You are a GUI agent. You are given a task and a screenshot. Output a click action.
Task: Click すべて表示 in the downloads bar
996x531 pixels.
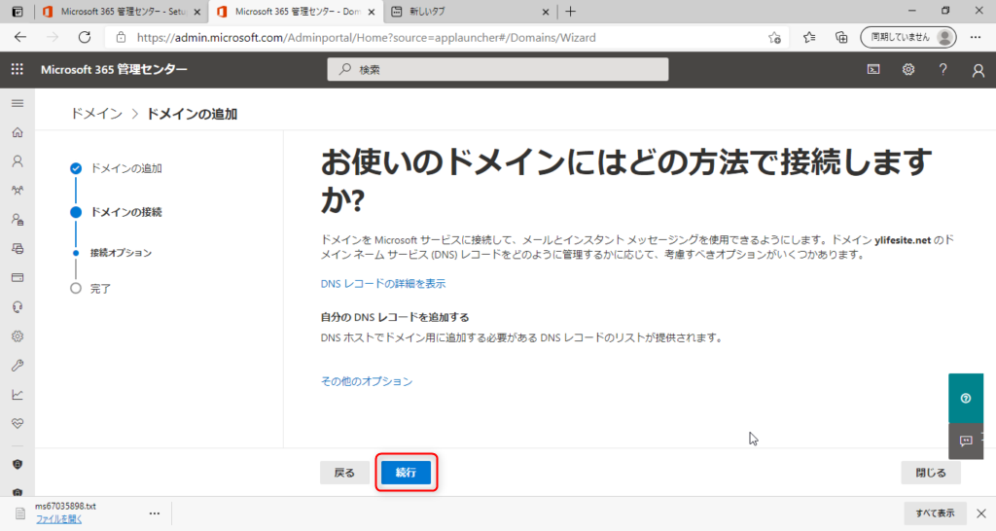pos(935,513)
